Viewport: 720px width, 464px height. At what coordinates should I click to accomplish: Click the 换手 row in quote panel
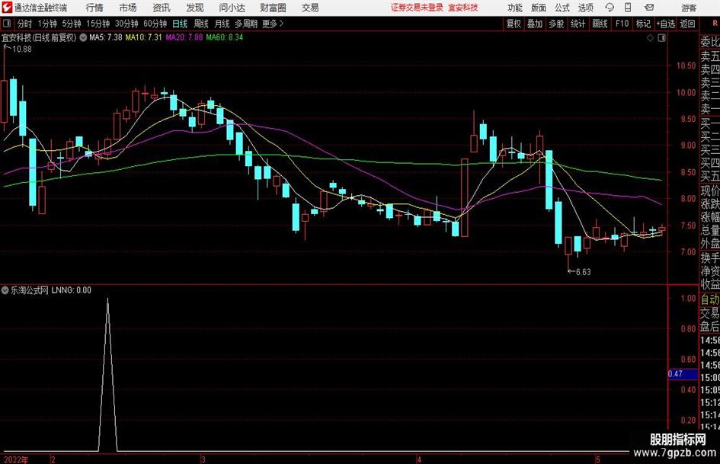pos(710,258)
